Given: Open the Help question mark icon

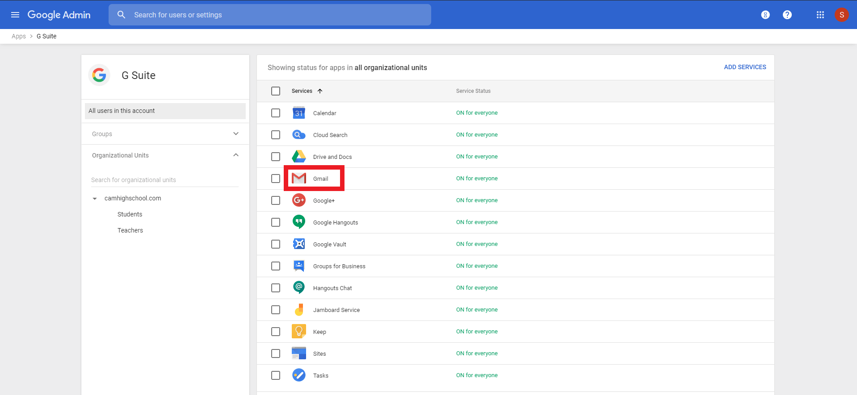Looking at the screenshot, I should (787, 15).
